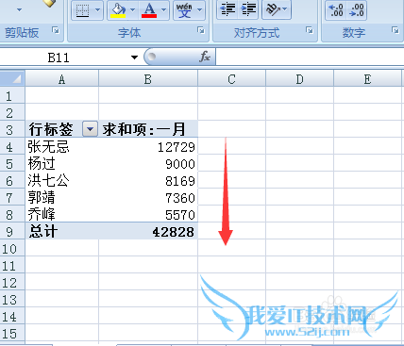Select column D header
The height and width of the screenshot is (346, 404).
(299, 79)
